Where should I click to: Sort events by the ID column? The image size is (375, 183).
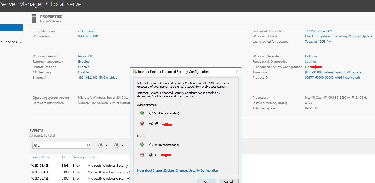point(63,157)
